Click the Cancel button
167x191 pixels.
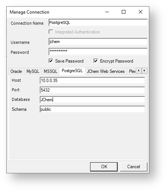(134, 167)
